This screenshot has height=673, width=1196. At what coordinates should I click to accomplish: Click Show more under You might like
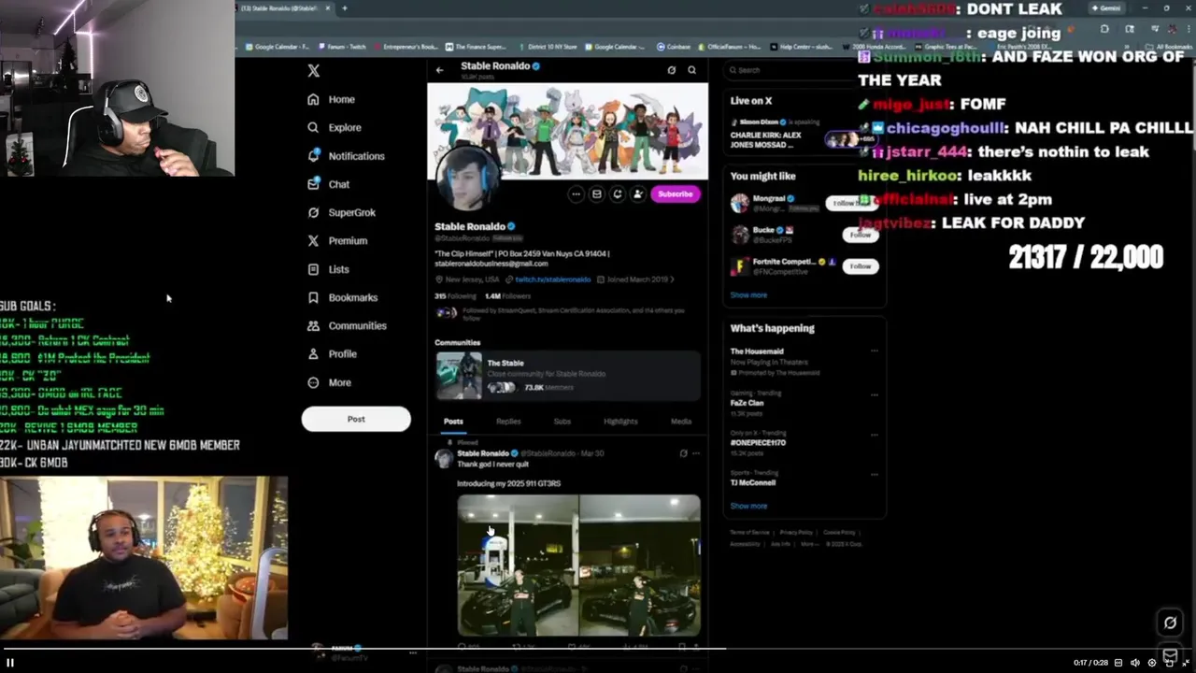(x=748, y=295)
